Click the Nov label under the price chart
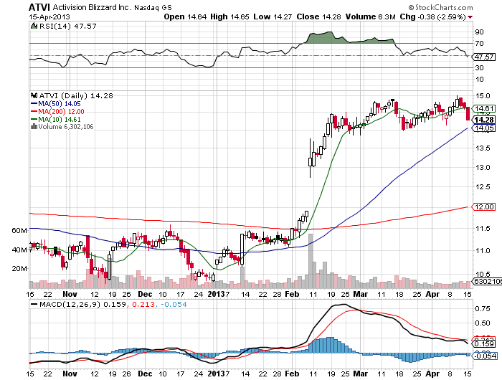The width and height of the screenshot is (502, 380). (70, 294)
